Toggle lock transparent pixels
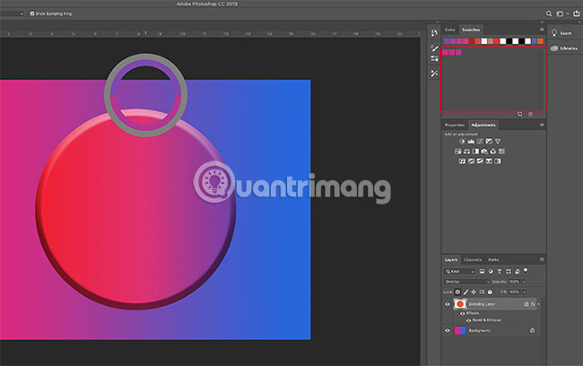583x366 pixels. 457,292
